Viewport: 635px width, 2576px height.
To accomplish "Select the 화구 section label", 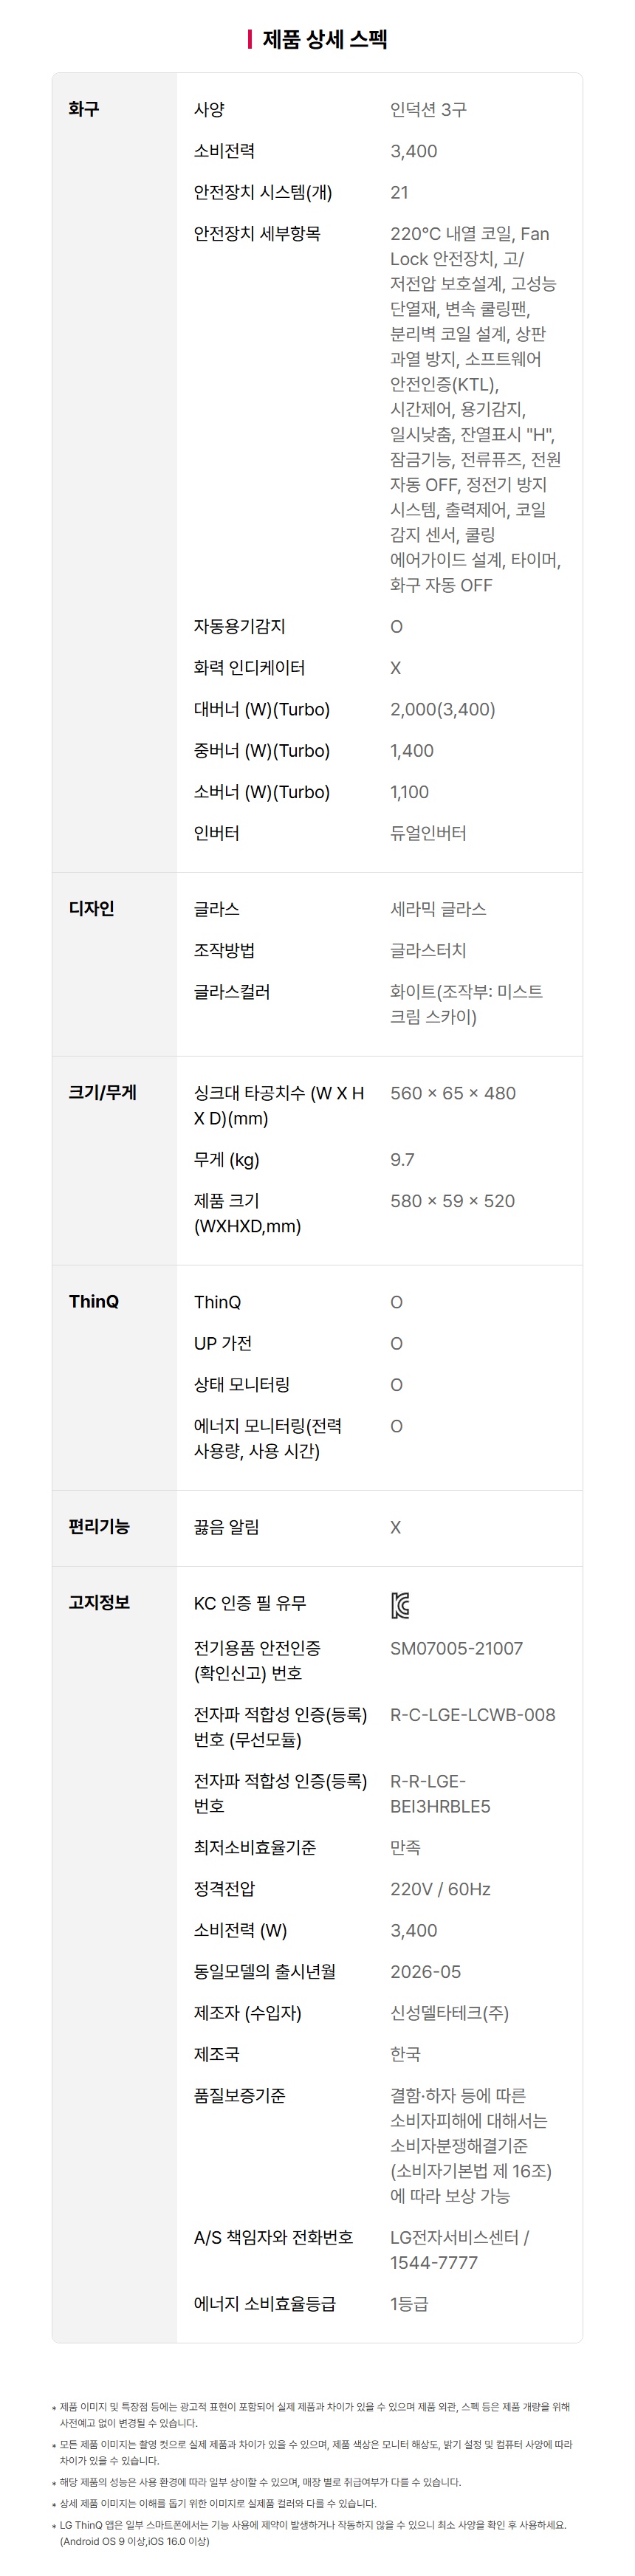I will [x=84, y=109].
